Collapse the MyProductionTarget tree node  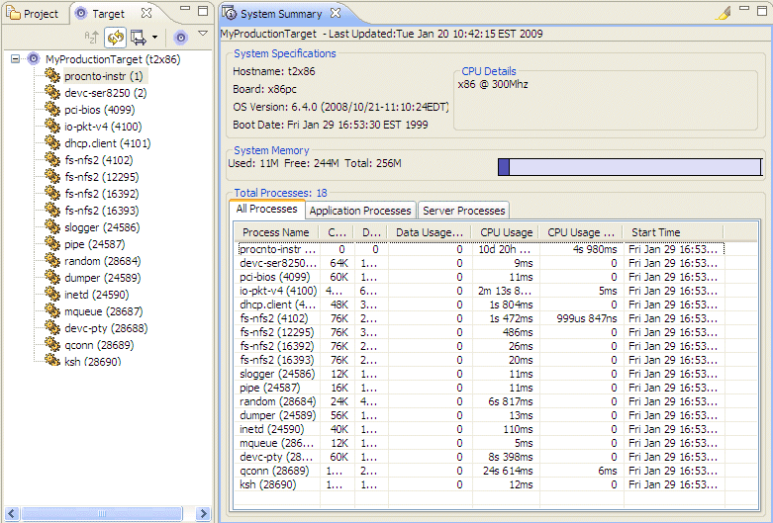click(16, 59)
